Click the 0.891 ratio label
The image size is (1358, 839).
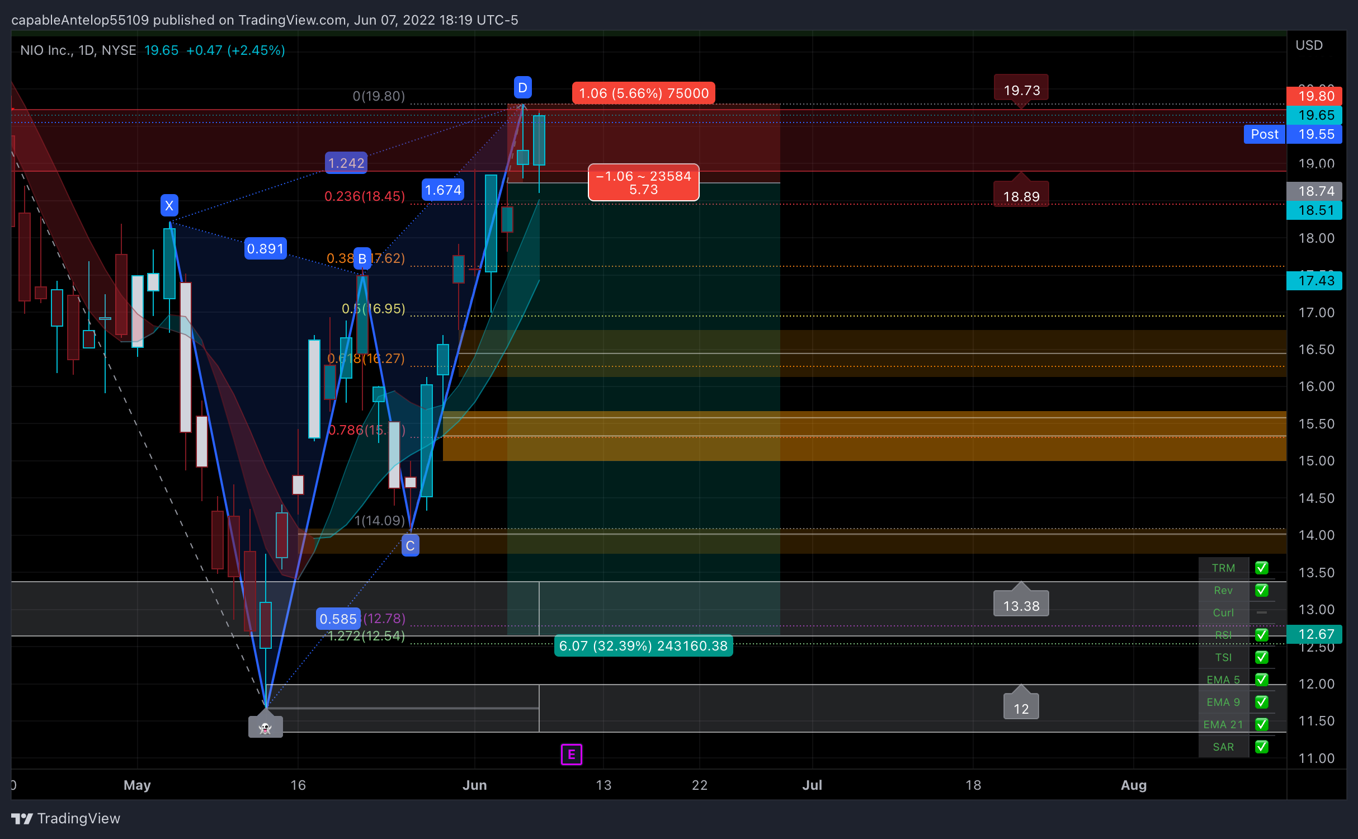(266, 248)
